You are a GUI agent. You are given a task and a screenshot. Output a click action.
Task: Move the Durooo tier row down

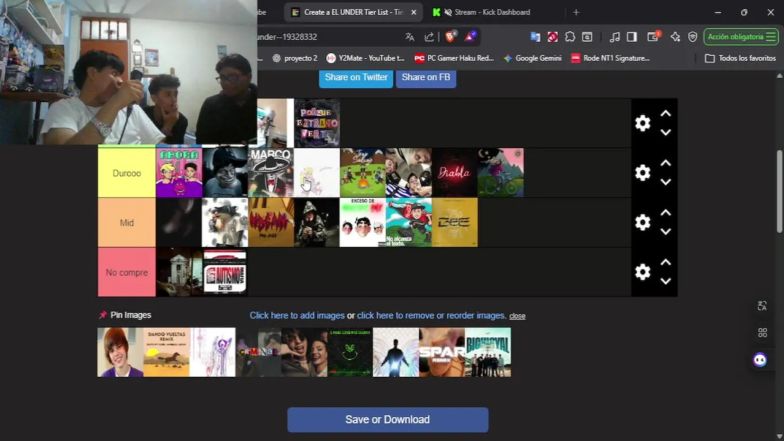pos(666,182)
